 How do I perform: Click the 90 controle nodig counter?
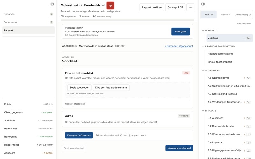(x=102, y=17)
